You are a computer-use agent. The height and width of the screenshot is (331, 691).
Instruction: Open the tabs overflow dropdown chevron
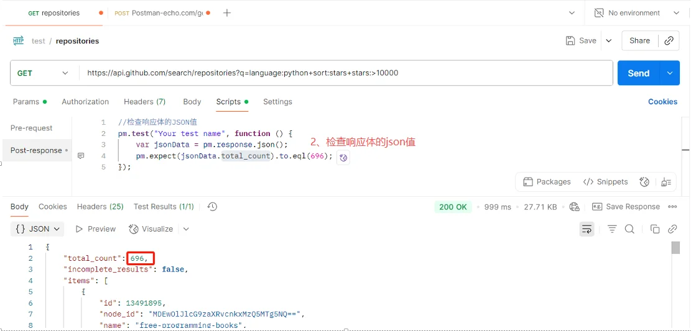tap(572, 13)
